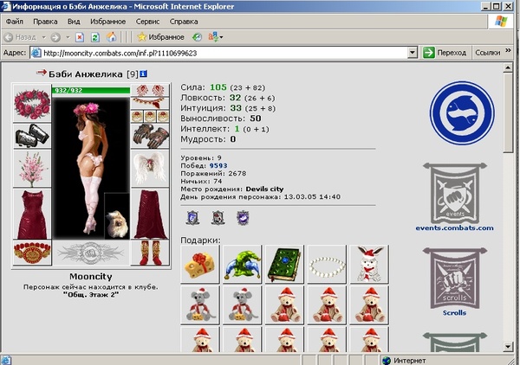Open the Ссылки links bar
This screenshot has height=365, width=520.
[487, 53]
